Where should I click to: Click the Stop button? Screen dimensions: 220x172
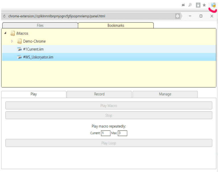pos(109,115)
